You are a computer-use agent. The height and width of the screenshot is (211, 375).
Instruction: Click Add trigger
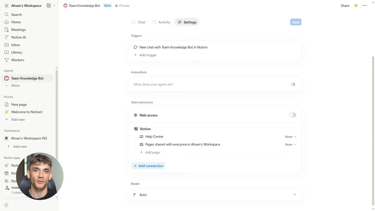(x=145, y=55)
